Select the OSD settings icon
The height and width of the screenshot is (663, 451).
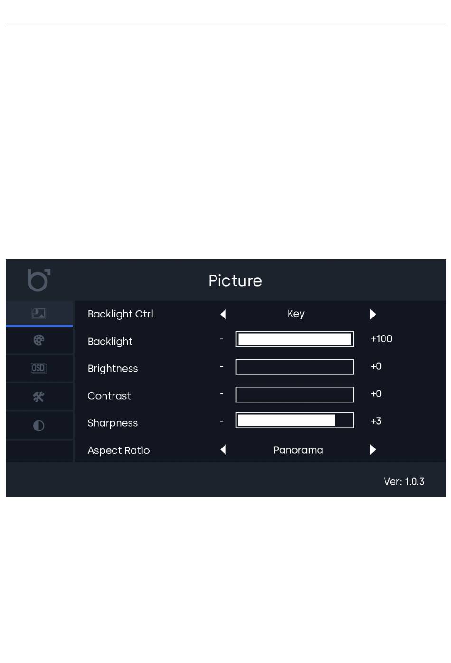pos(39,368)
